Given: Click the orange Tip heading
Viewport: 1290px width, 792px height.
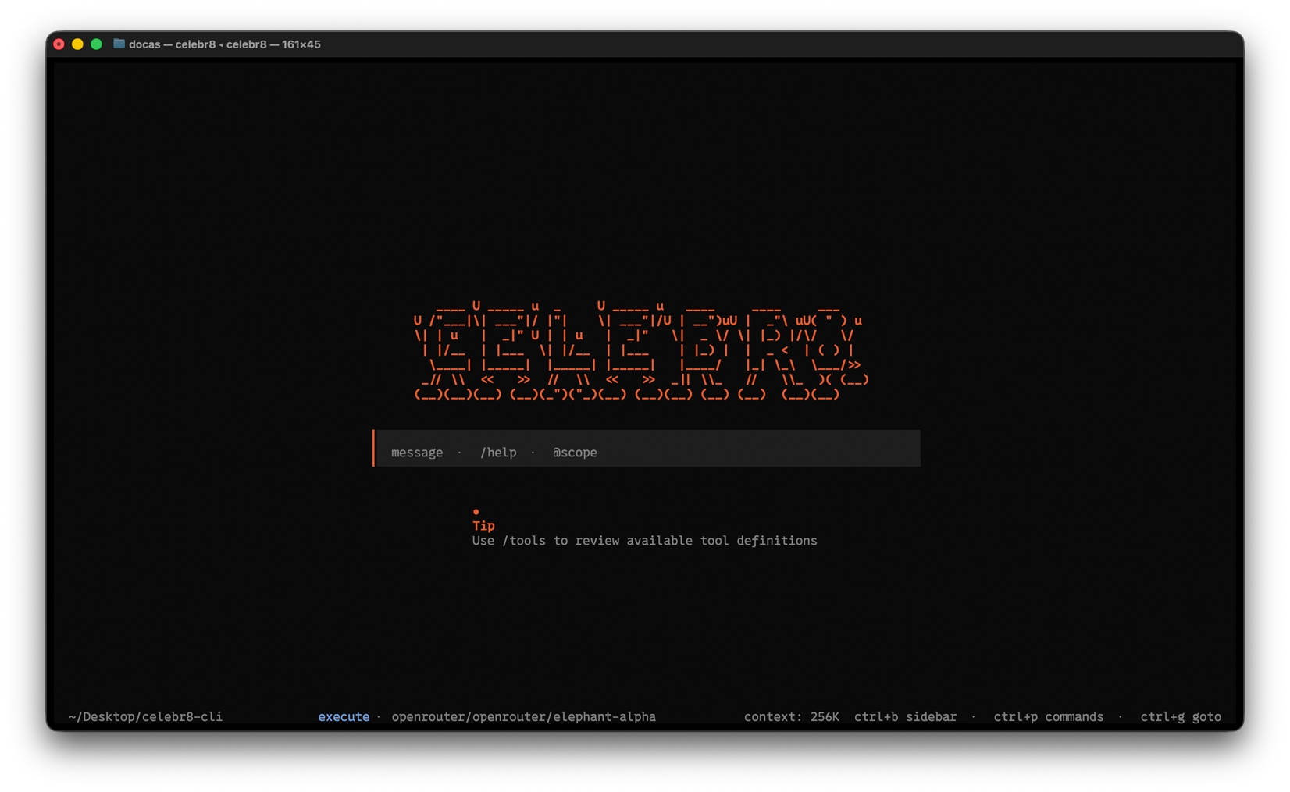Looking at the screenshot, I should point(483,526).
